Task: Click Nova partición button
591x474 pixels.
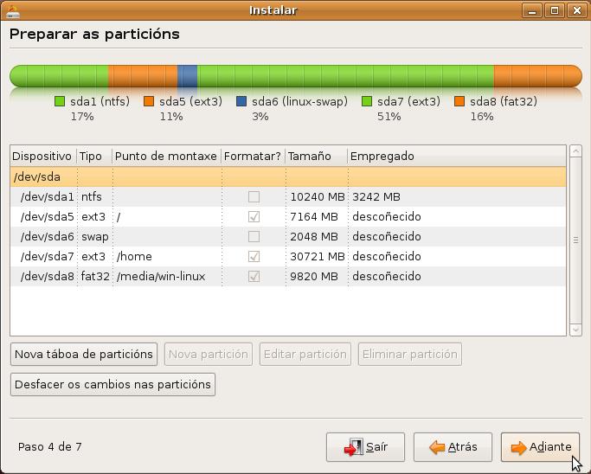Action: (208, 354)
